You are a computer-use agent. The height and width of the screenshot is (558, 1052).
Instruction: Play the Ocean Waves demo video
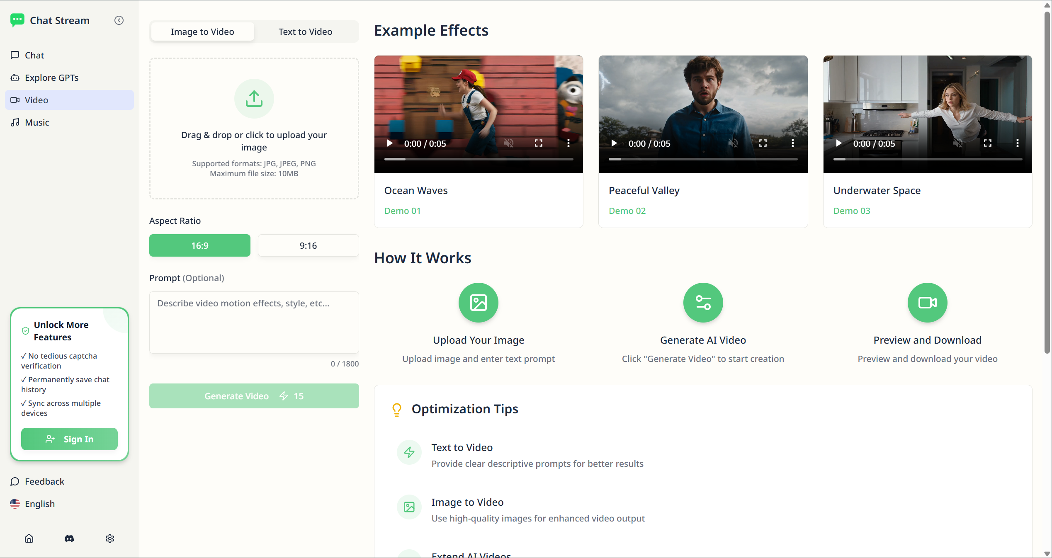[390, 143]
